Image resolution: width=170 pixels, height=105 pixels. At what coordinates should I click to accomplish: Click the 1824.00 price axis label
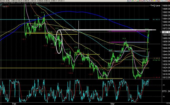(166, 68)
